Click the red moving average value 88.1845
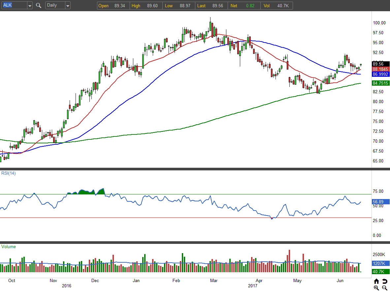This screenshot has height=291, width=390. (380, 69)
